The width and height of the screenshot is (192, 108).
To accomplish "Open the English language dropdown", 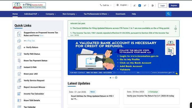I will [123, 5].
